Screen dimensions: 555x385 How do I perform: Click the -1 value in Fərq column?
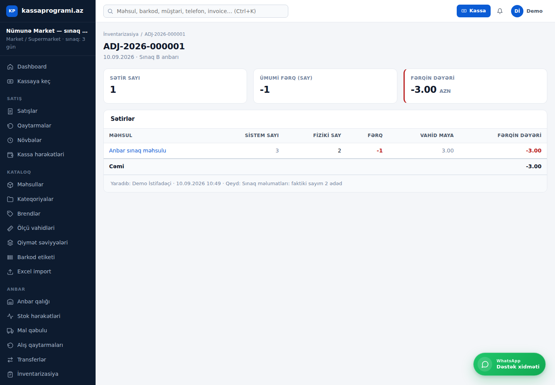(380, 151)
